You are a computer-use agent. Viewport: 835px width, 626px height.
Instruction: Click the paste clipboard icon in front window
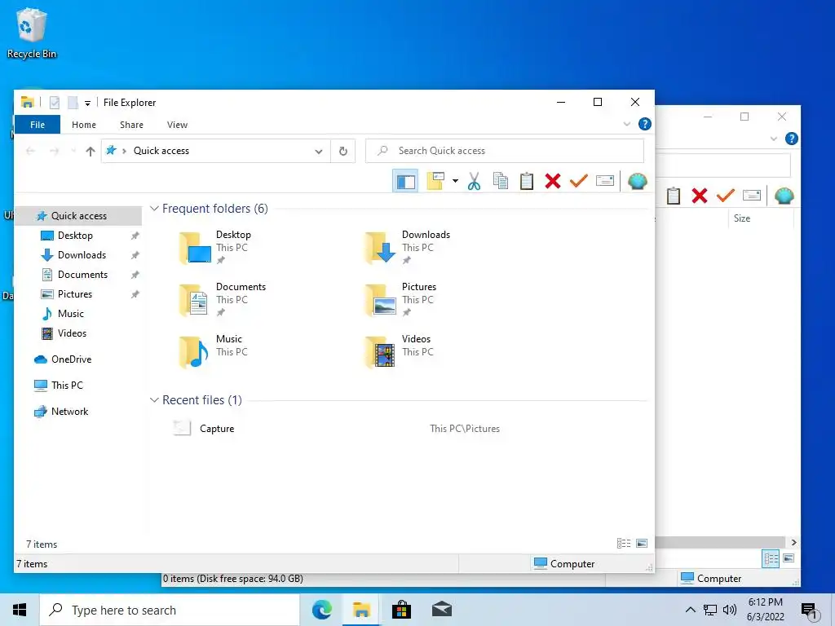click(x=527, y=181)
